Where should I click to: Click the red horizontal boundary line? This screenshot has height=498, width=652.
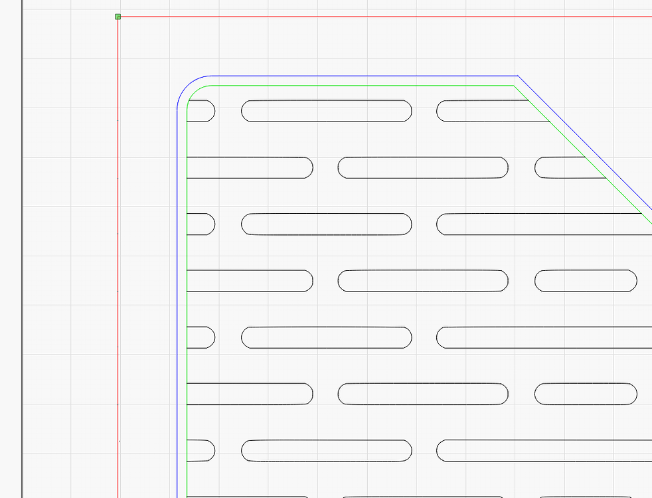click(x=365, y=16)
